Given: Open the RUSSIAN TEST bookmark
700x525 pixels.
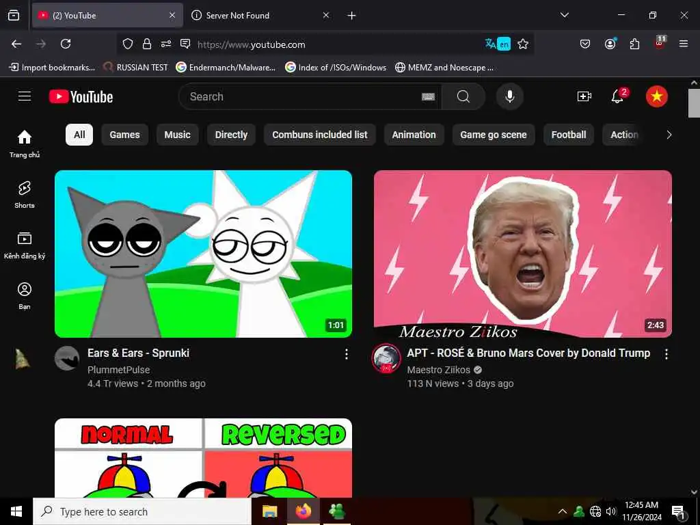Looking at the screenshot, I should tap(136, 68).
